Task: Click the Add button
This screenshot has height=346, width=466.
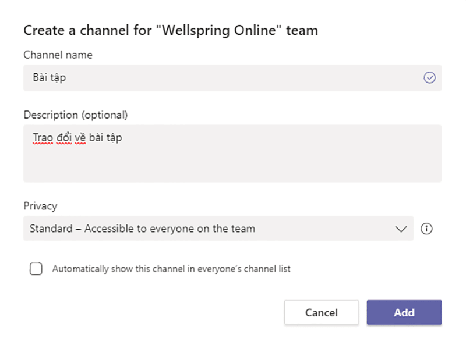Action: (x=404, y=312)
